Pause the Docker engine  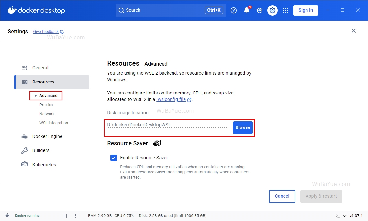coord(65,215)
